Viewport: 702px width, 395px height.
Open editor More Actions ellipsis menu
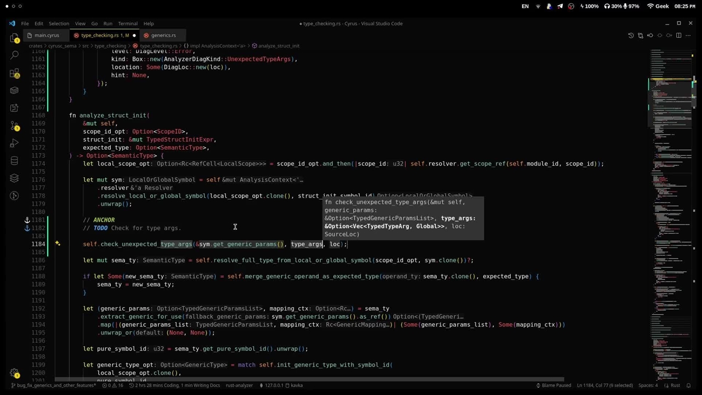pos(689,35)
